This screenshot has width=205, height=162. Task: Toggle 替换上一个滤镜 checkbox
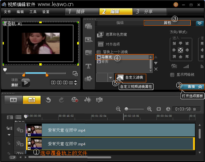[98, 52]
